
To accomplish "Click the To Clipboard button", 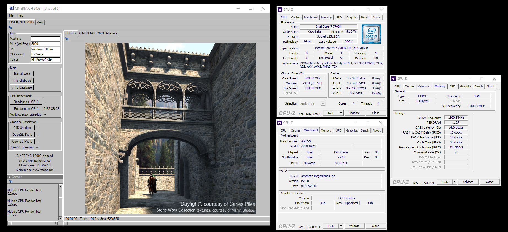I will [22, 81].
